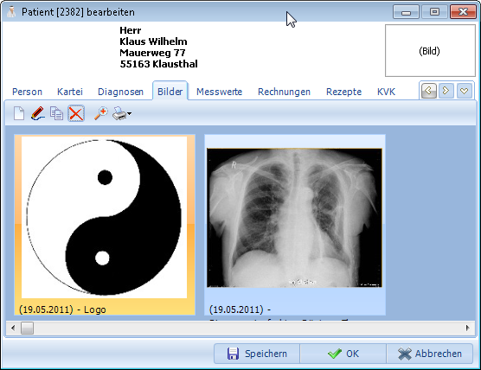Viewport: 481px width, 370px height.
Task: Open the Rechnungen tab
Action: [x=284, y=92]
